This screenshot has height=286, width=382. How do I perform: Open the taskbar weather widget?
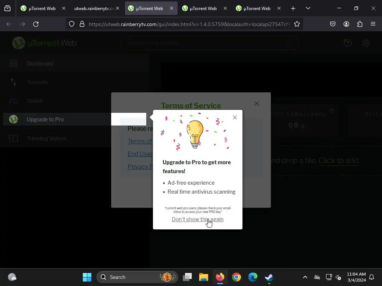12,277
